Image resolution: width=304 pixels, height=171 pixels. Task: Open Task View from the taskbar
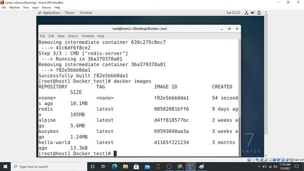(x=103, y=167)
